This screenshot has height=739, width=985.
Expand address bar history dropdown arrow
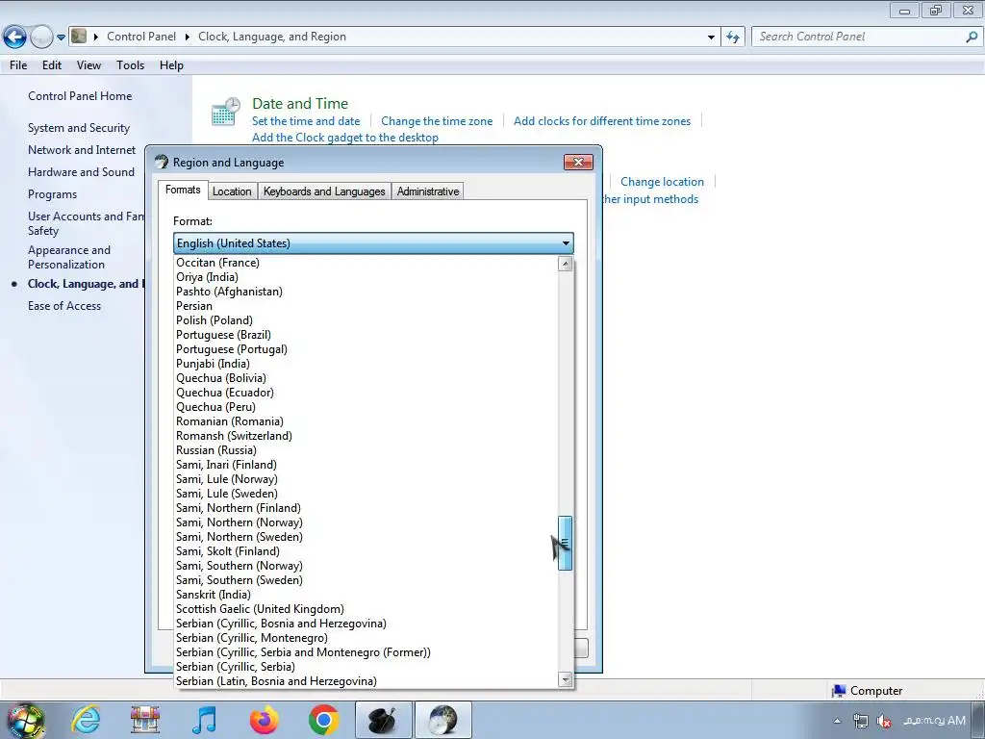coord(711,38)
